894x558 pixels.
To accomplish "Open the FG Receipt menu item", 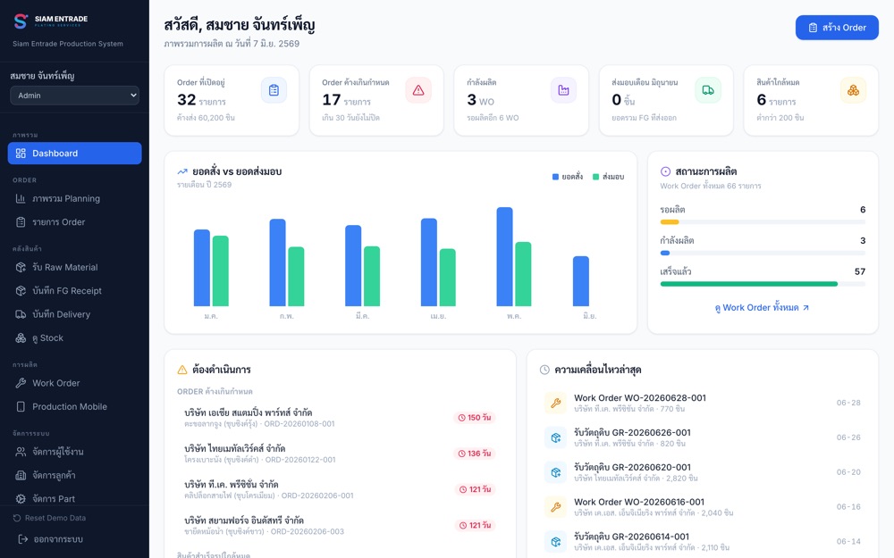I will pos(75,291).
